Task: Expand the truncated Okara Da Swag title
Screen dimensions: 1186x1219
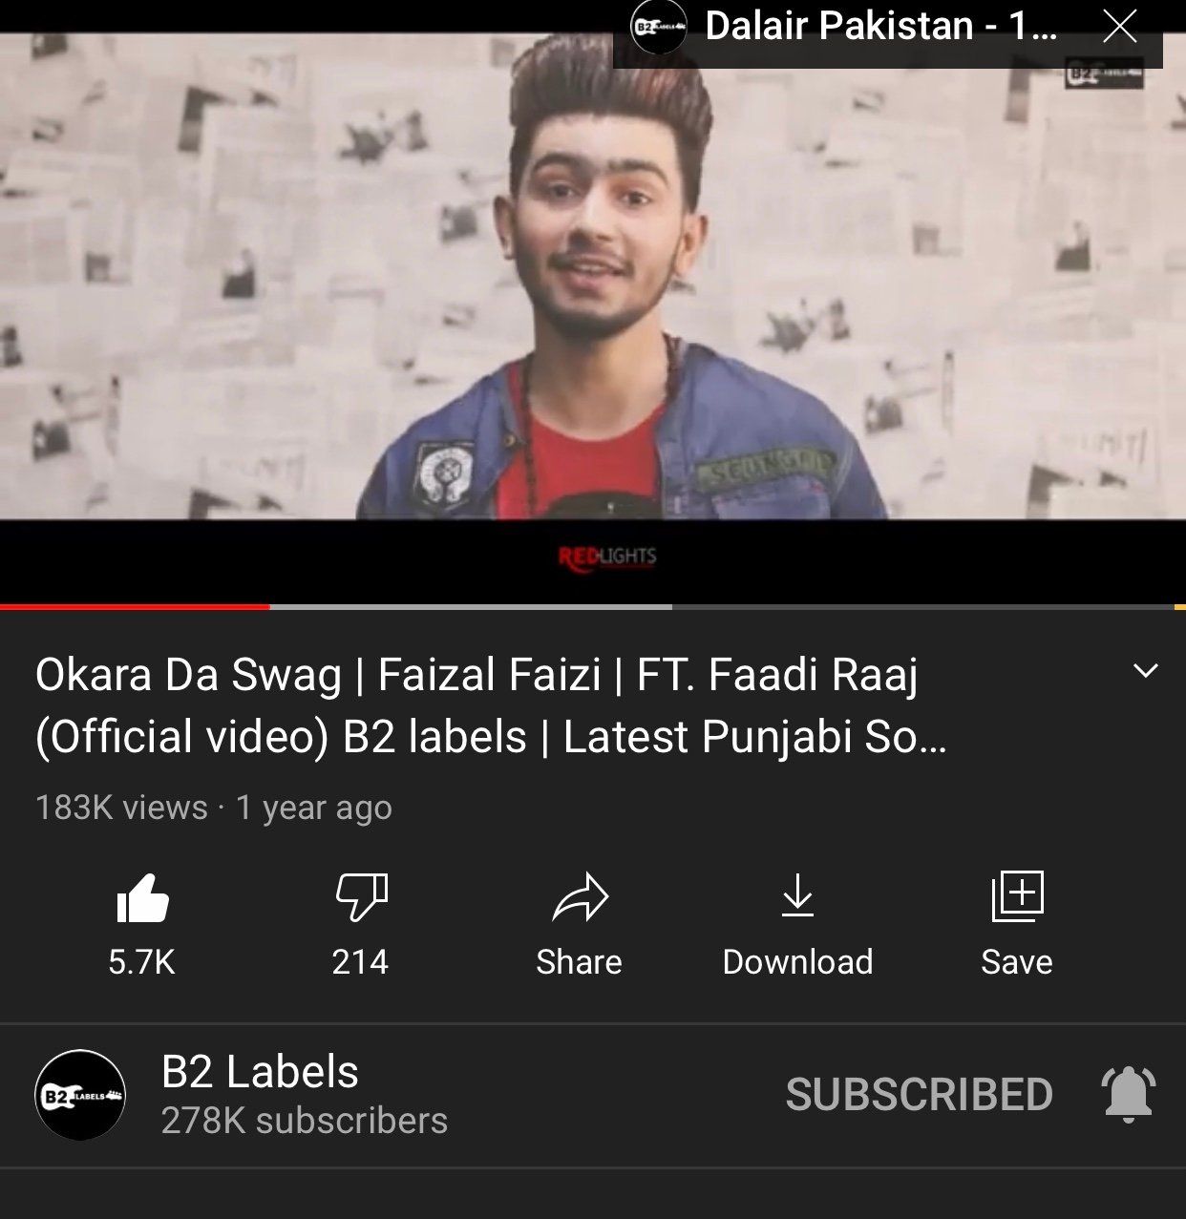Action: tap(492, 705)
